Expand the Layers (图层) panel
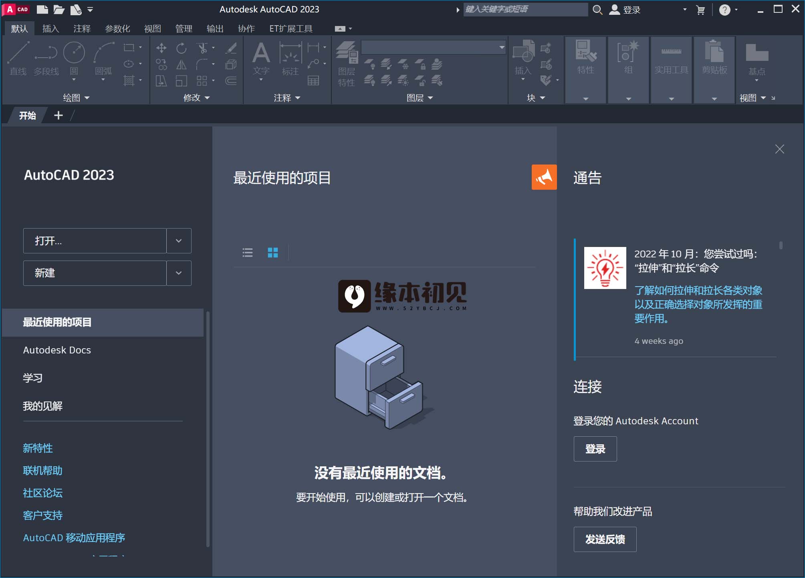 click(x=420, y=98)
